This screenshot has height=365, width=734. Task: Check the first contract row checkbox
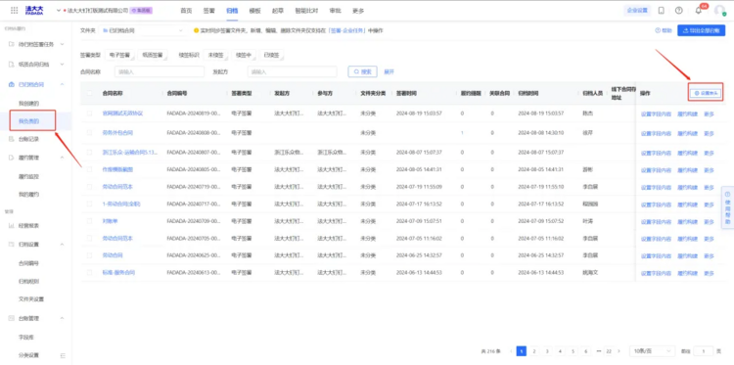[89, 114]
